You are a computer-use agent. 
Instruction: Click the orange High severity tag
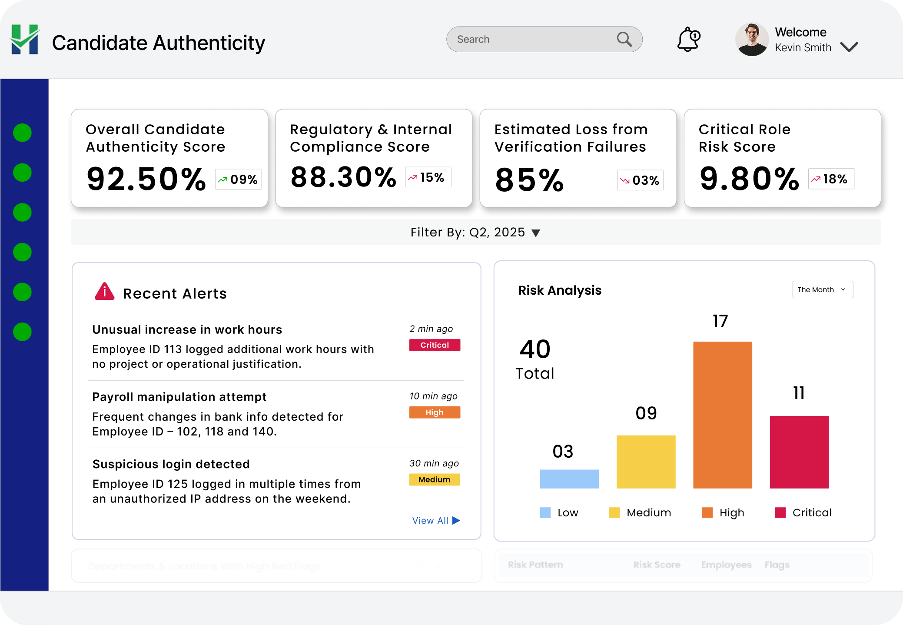435,412
